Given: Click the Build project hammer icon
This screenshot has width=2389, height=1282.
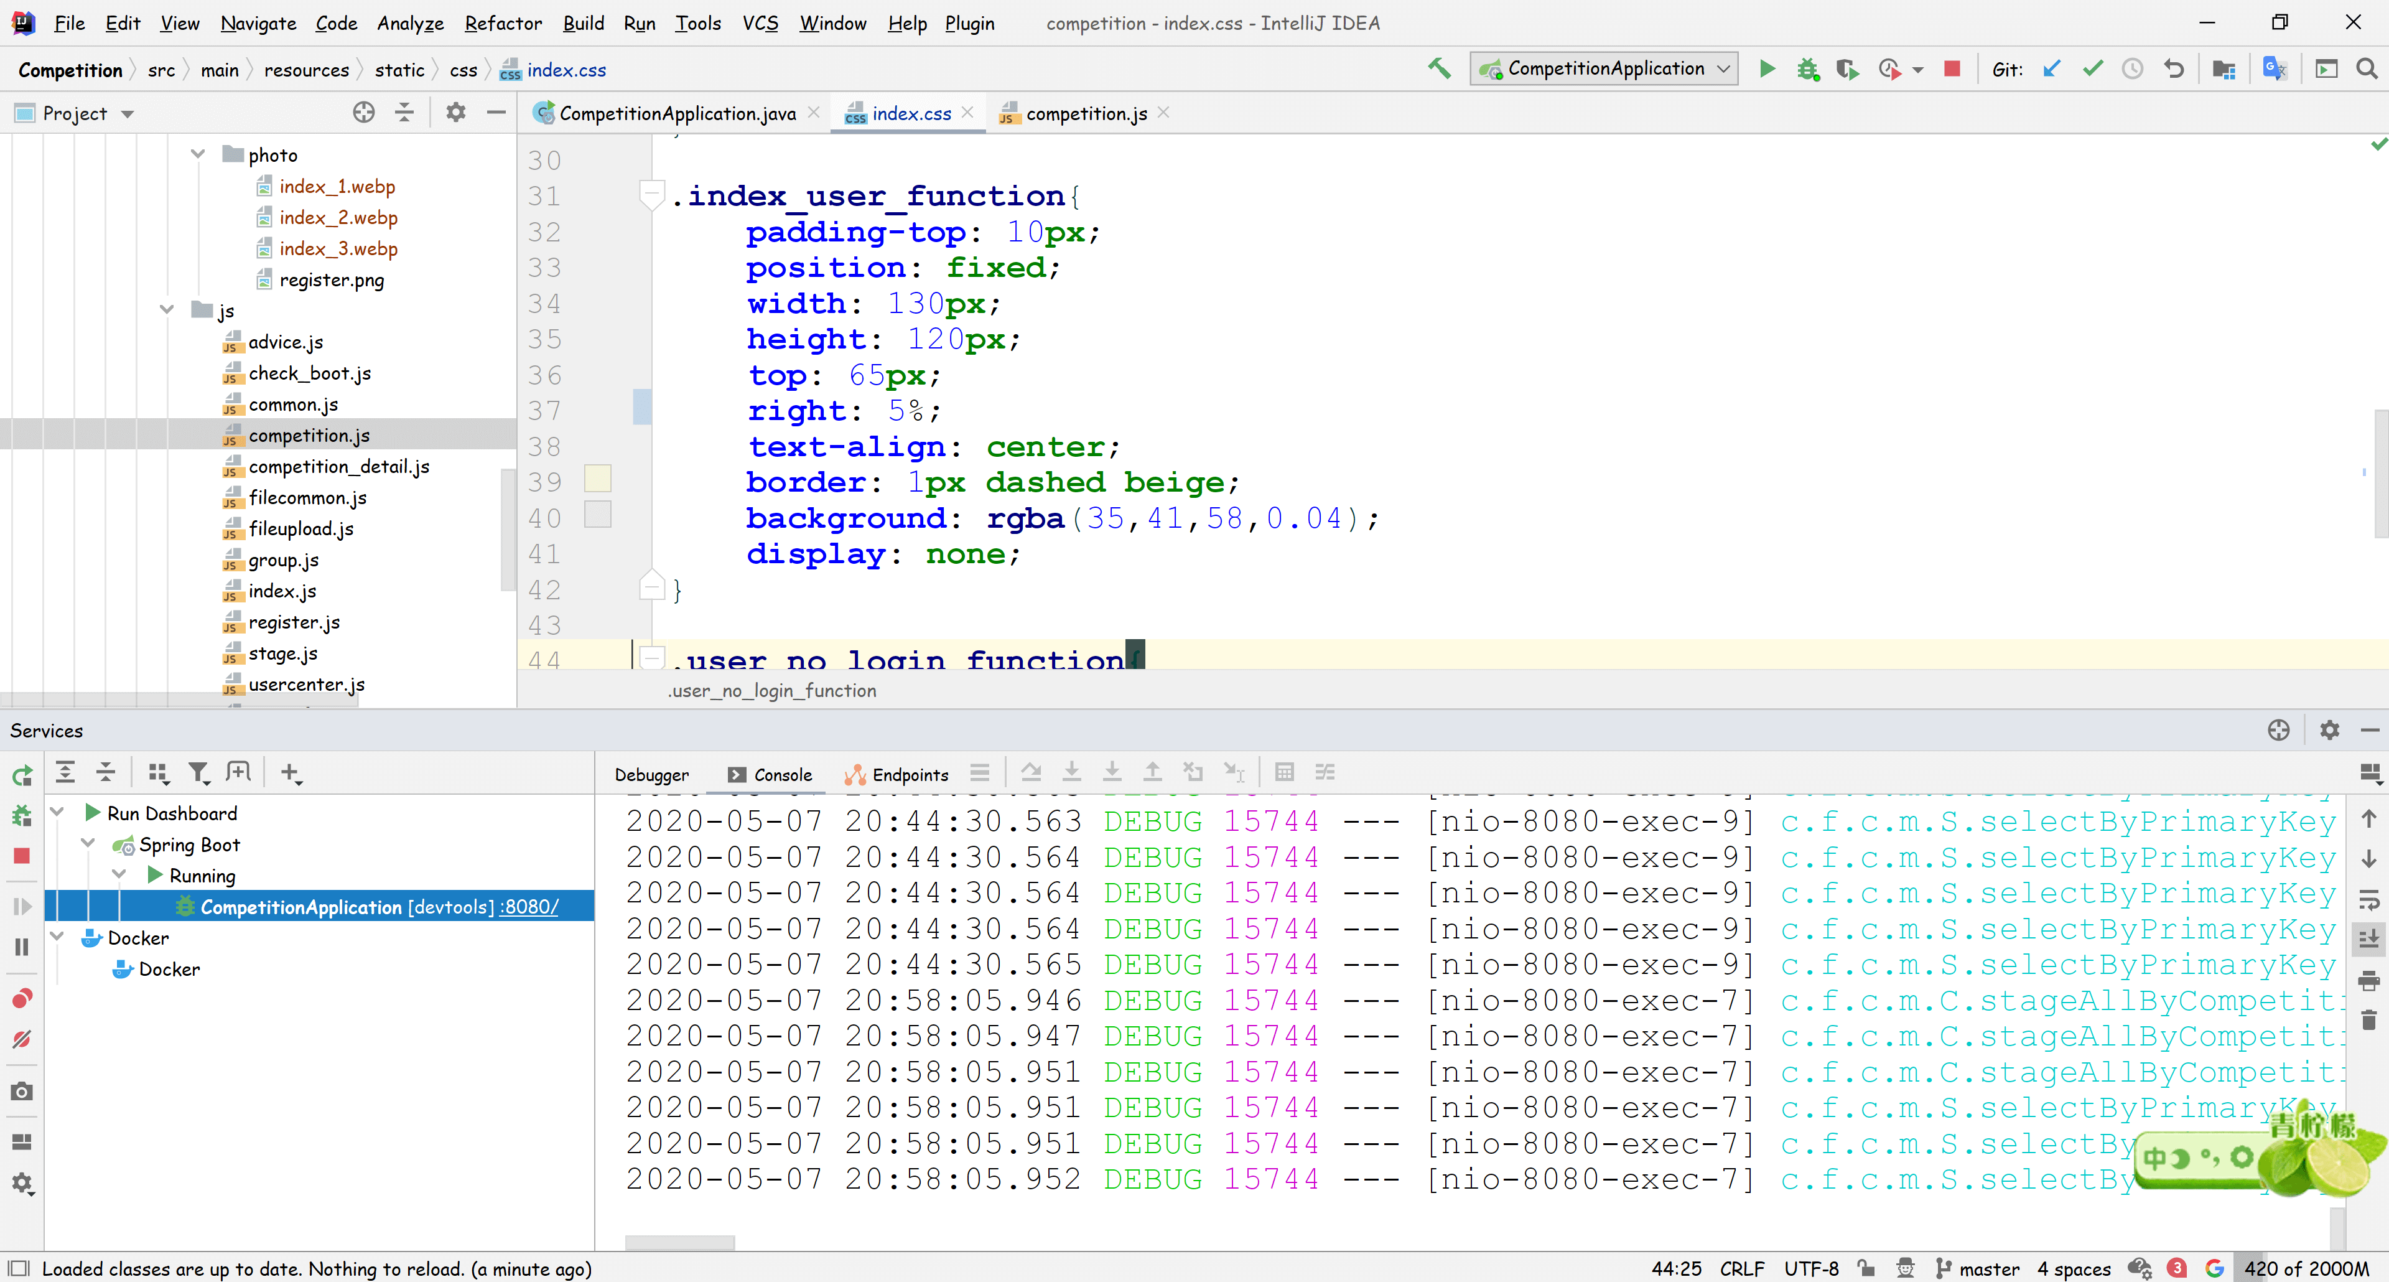Looking at the screenshot, I should click(1438, 68).
